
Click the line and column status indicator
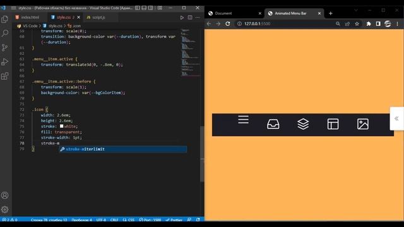(x=49, y=220)
